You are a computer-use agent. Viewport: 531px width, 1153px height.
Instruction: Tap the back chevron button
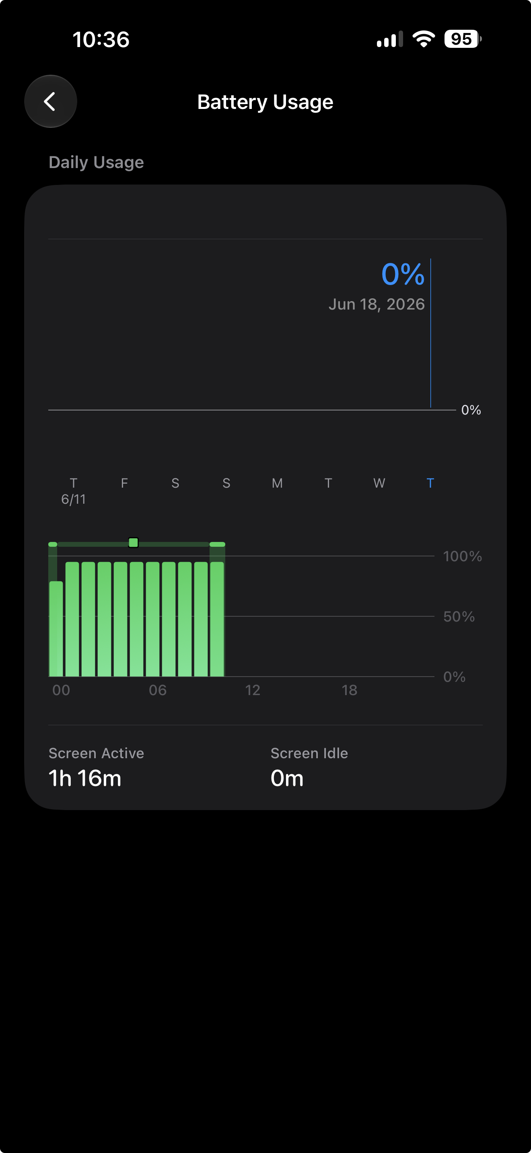50,101
